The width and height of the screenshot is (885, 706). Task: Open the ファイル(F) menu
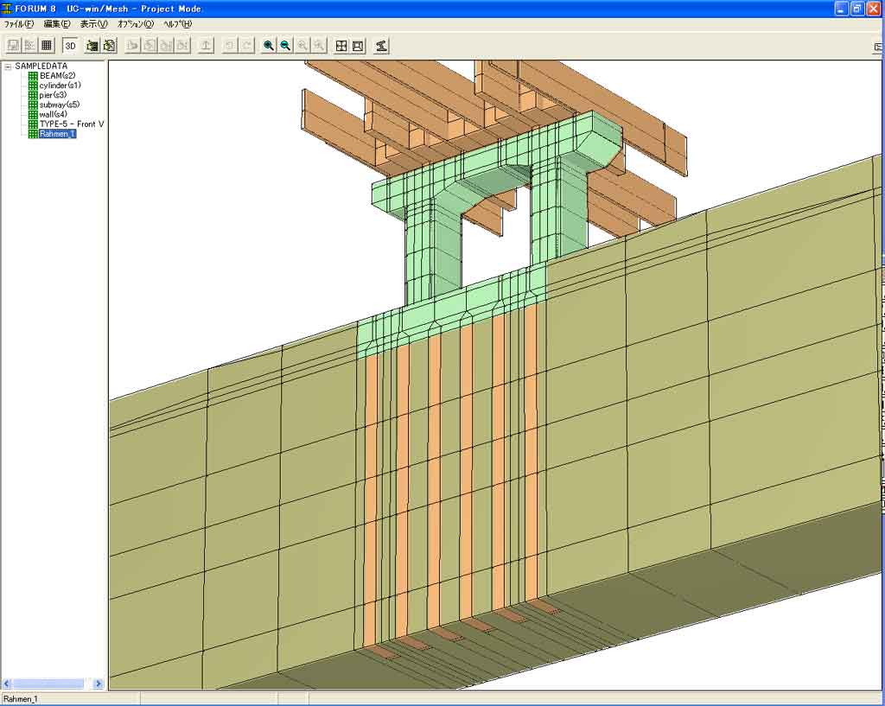(x=19, y=24)
